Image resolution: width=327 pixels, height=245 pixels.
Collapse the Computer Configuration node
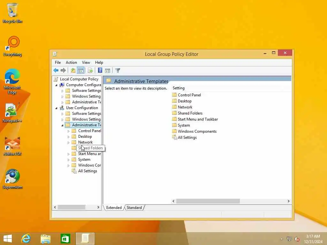(56, 85)
